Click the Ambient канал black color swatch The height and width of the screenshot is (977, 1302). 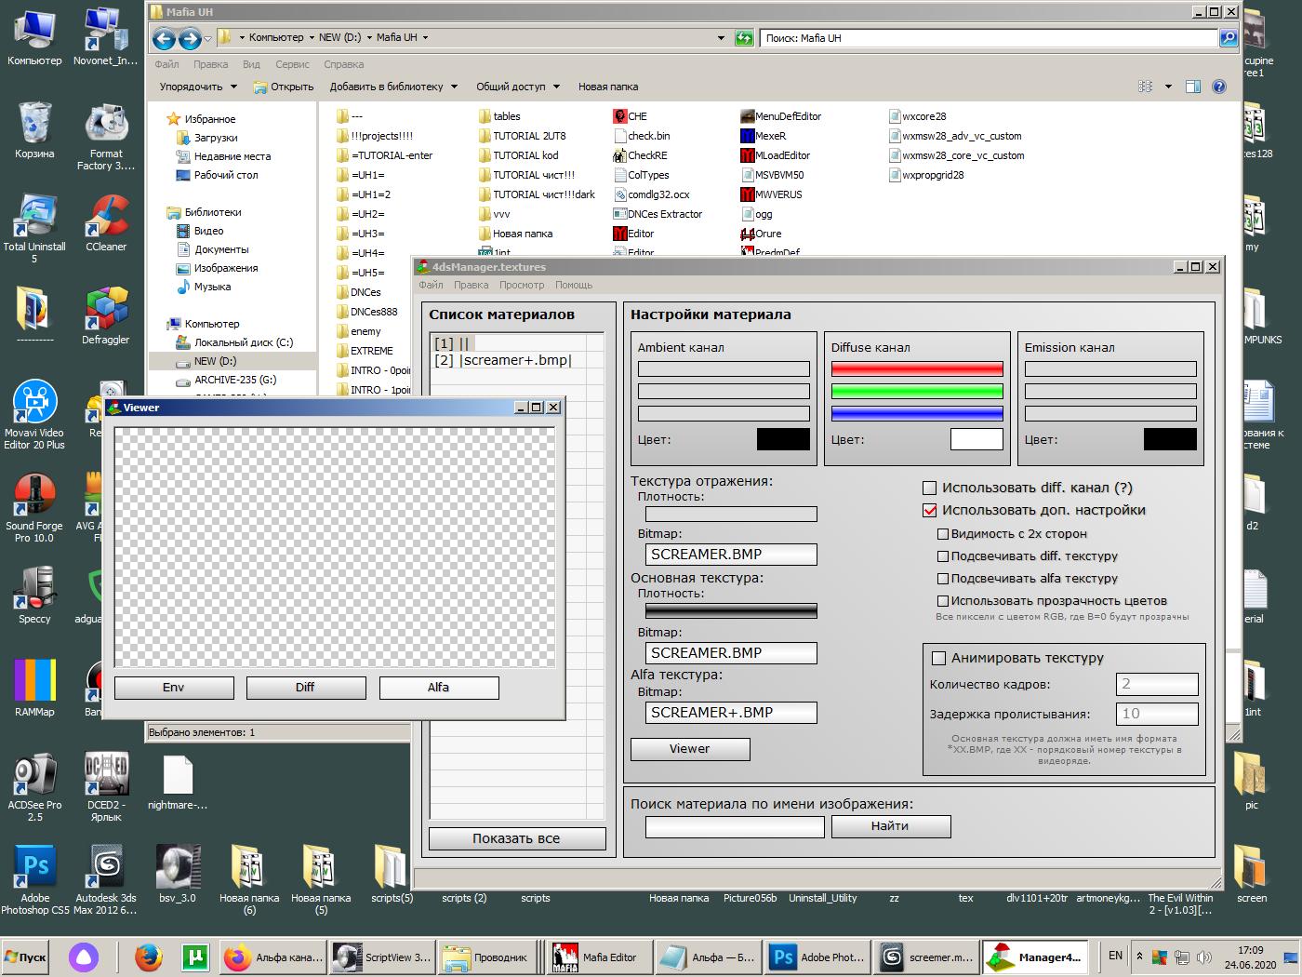pyautogui.click(x=783, y=439)
